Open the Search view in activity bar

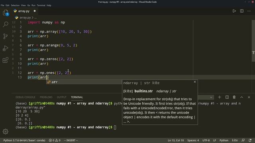click(x=6, y=24)
